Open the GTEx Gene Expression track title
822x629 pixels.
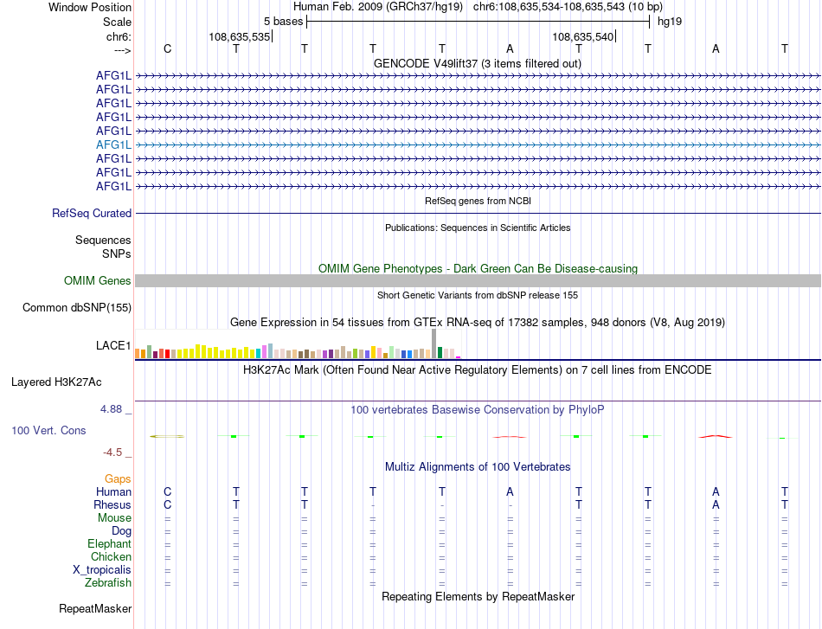477,323
